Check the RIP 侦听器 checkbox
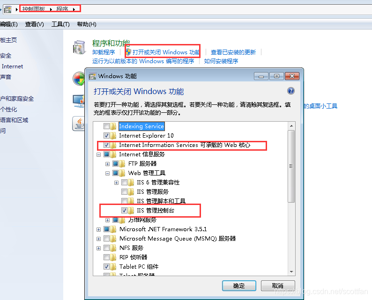Viewport: 372px width, 300px height. point(106,257)
